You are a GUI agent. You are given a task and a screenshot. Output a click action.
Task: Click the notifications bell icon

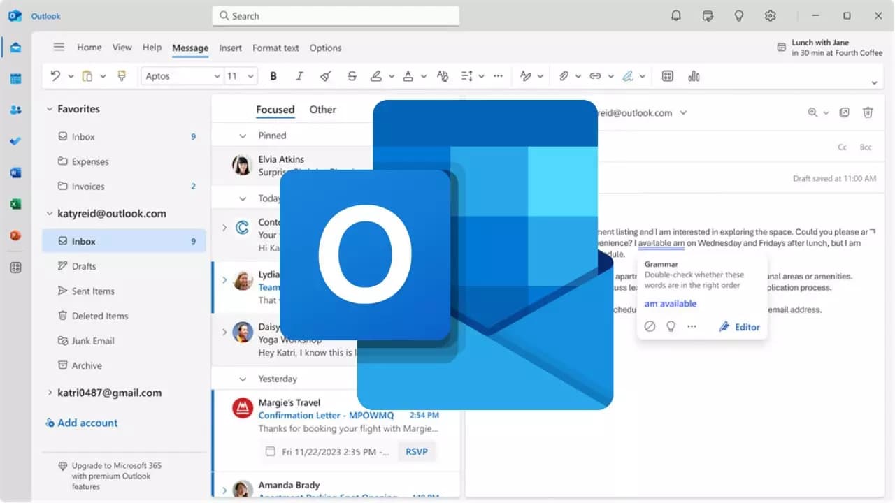click(x=676, y=15)
